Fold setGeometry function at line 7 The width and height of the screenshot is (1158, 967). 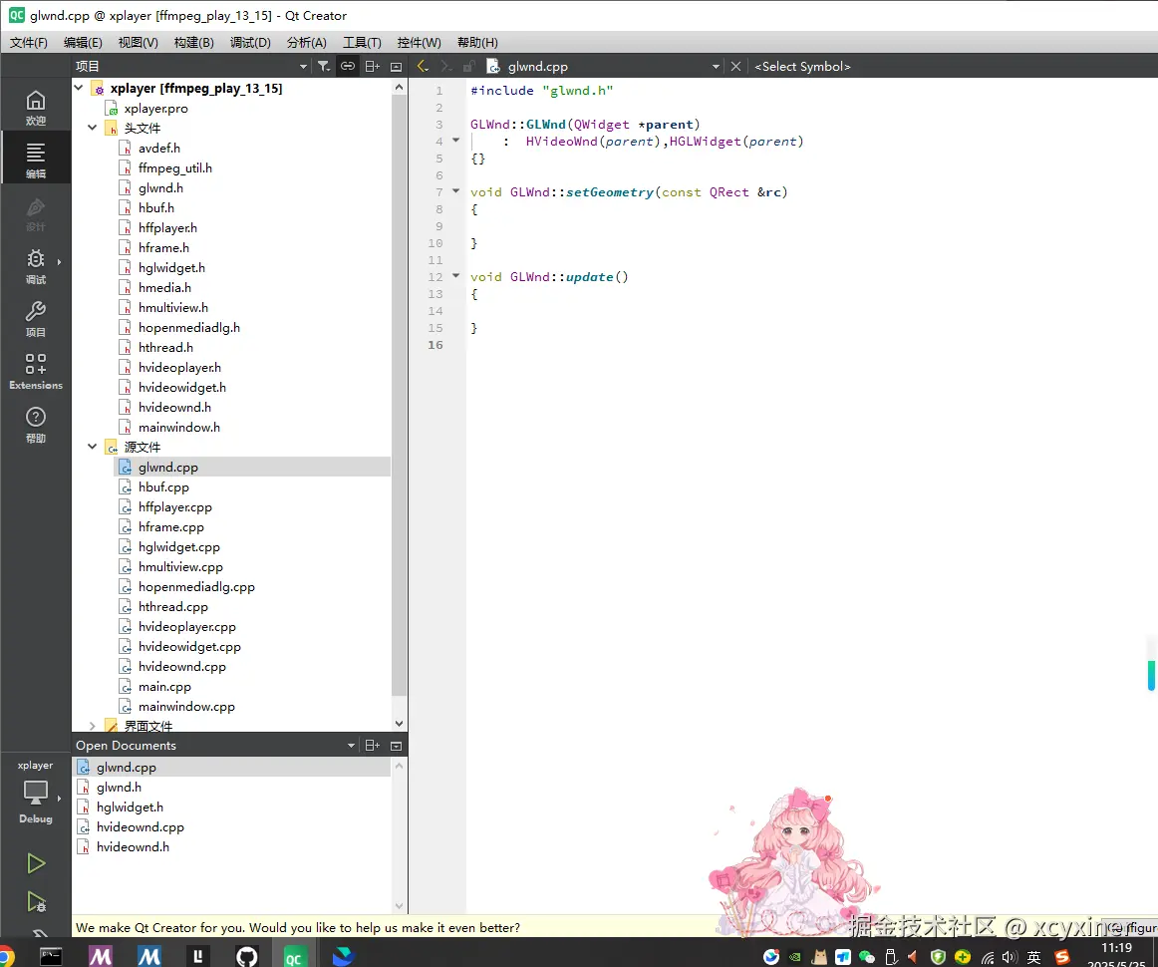pos(455,191)
